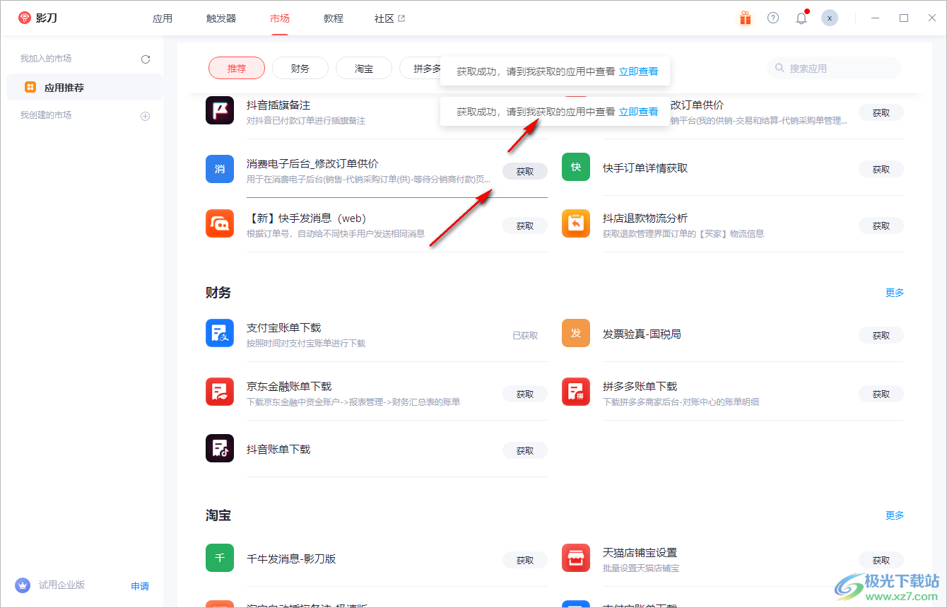Select the 市场 tab
The image size is (947, 608).
[x=280, y=18]
